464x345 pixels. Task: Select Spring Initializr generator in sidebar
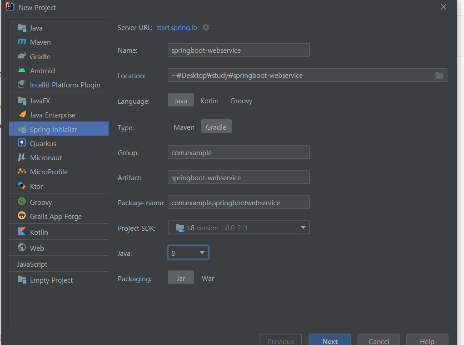point(59,129)
